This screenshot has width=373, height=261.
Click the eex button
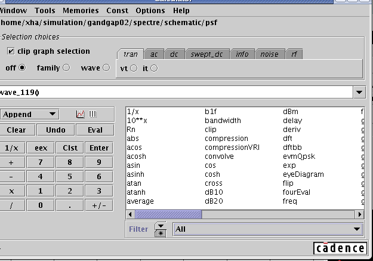(41, 148)
